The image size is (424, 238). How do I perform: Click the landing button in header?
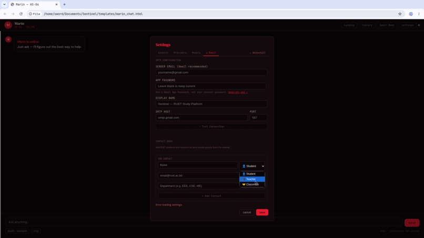pyautogui.click(x=349, y=25)
